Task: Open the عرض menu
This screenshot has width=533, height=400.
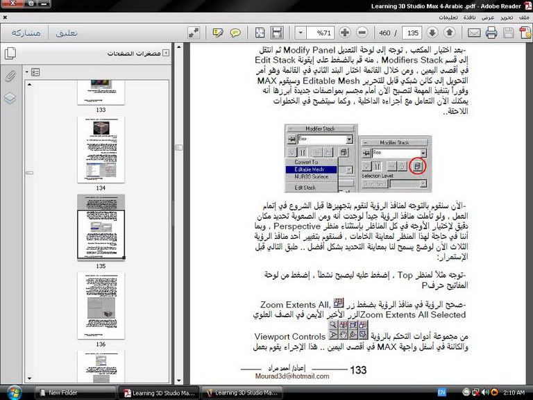Action: click(x=488, y=17)
